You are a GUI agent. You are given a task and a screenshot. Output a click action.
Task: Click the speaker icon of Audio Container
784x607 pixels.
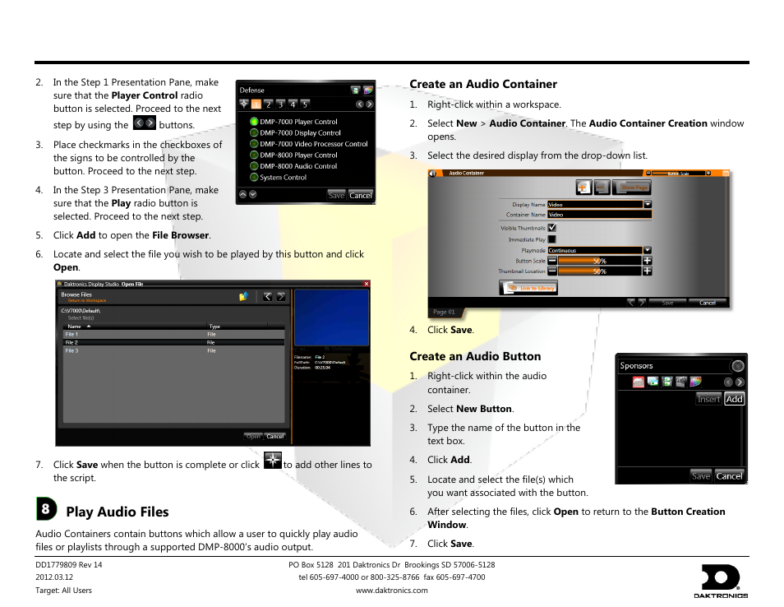[433, 174]
